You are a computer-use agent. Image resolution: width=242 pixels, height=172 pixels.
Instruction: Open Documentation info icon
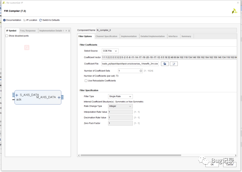pos(4,20)
